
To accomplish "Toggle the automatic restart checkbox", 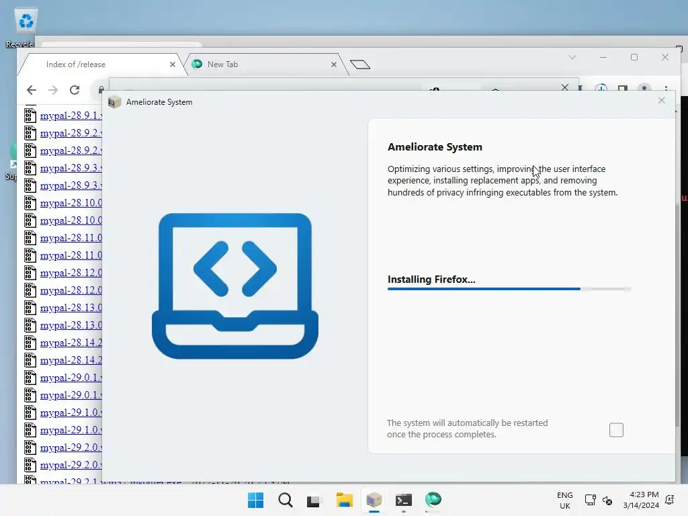I will pyautogui.click(x=616, y=430).
